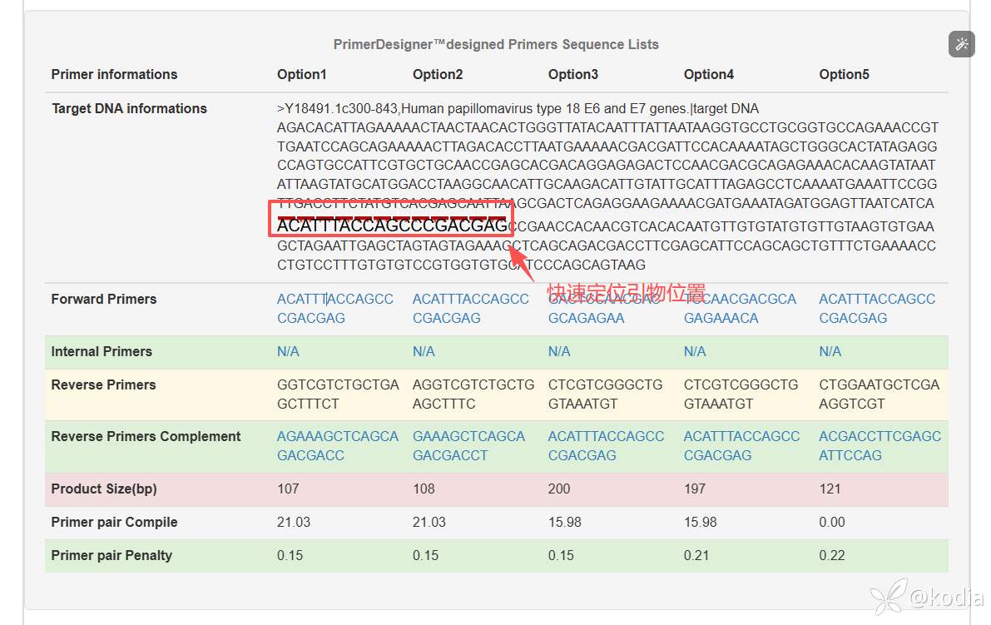Viewport: 991px width, 625px height.
Task: Select Internal Primers N/A under Option3
Action: (559, 351)
